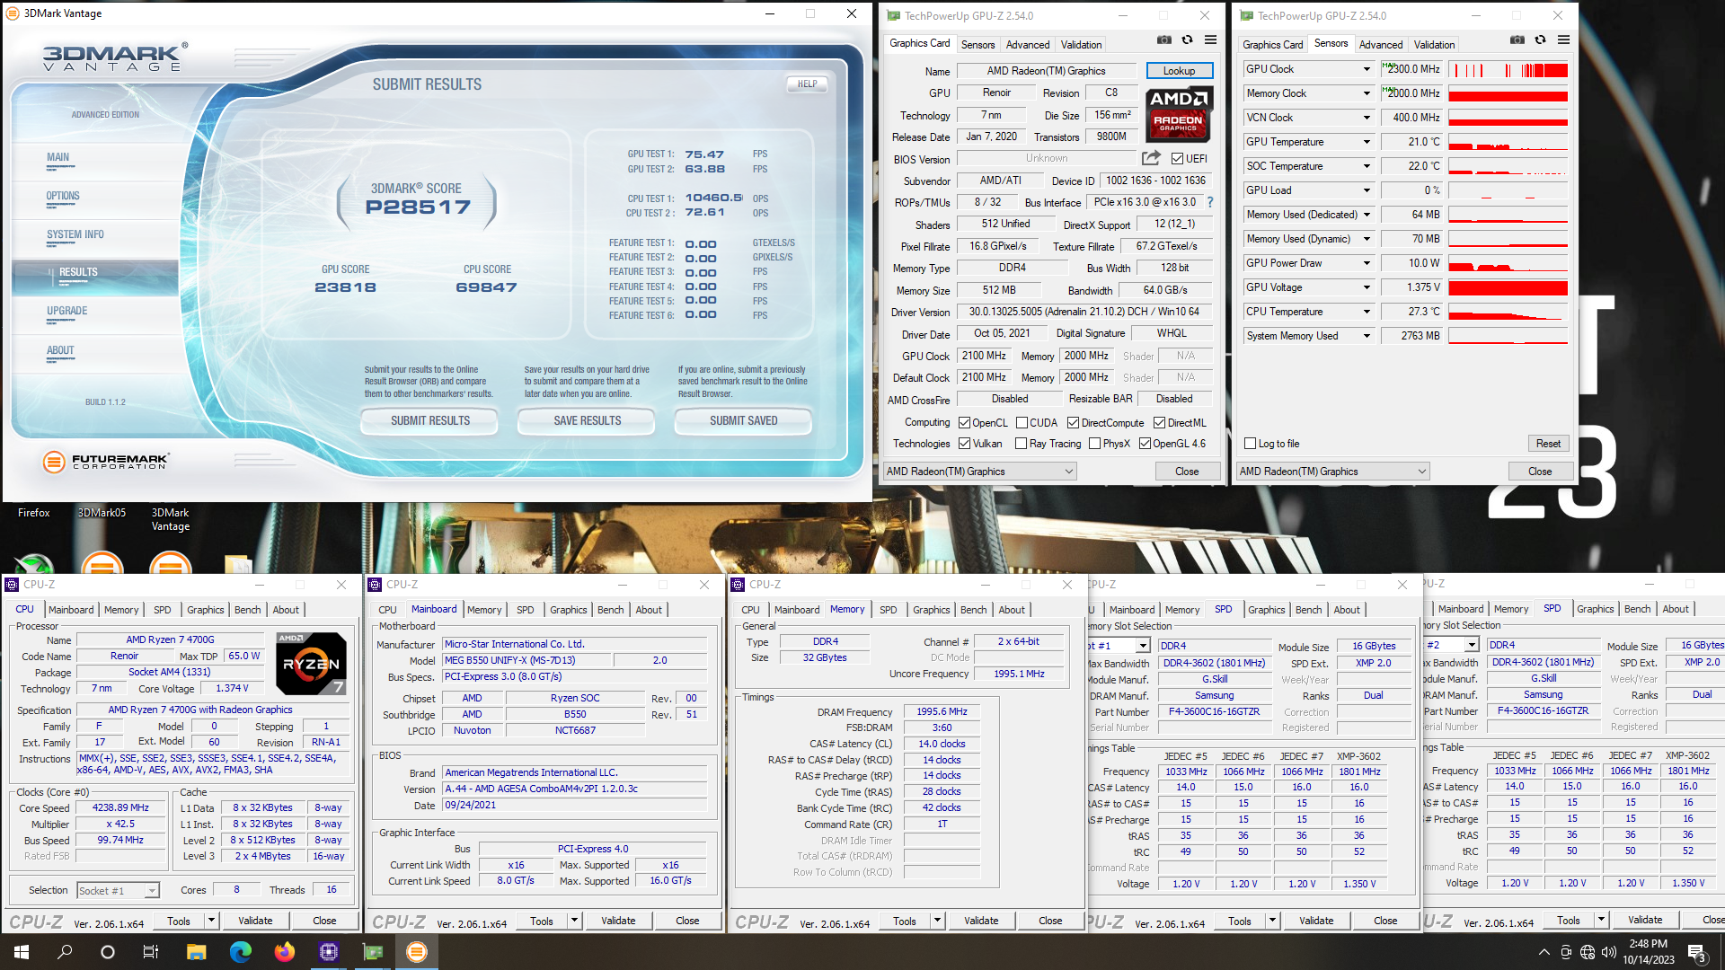Click the Bus Interface question mark icon
The height and width of the screenshot is (970, 1725).
(1210, 202)
